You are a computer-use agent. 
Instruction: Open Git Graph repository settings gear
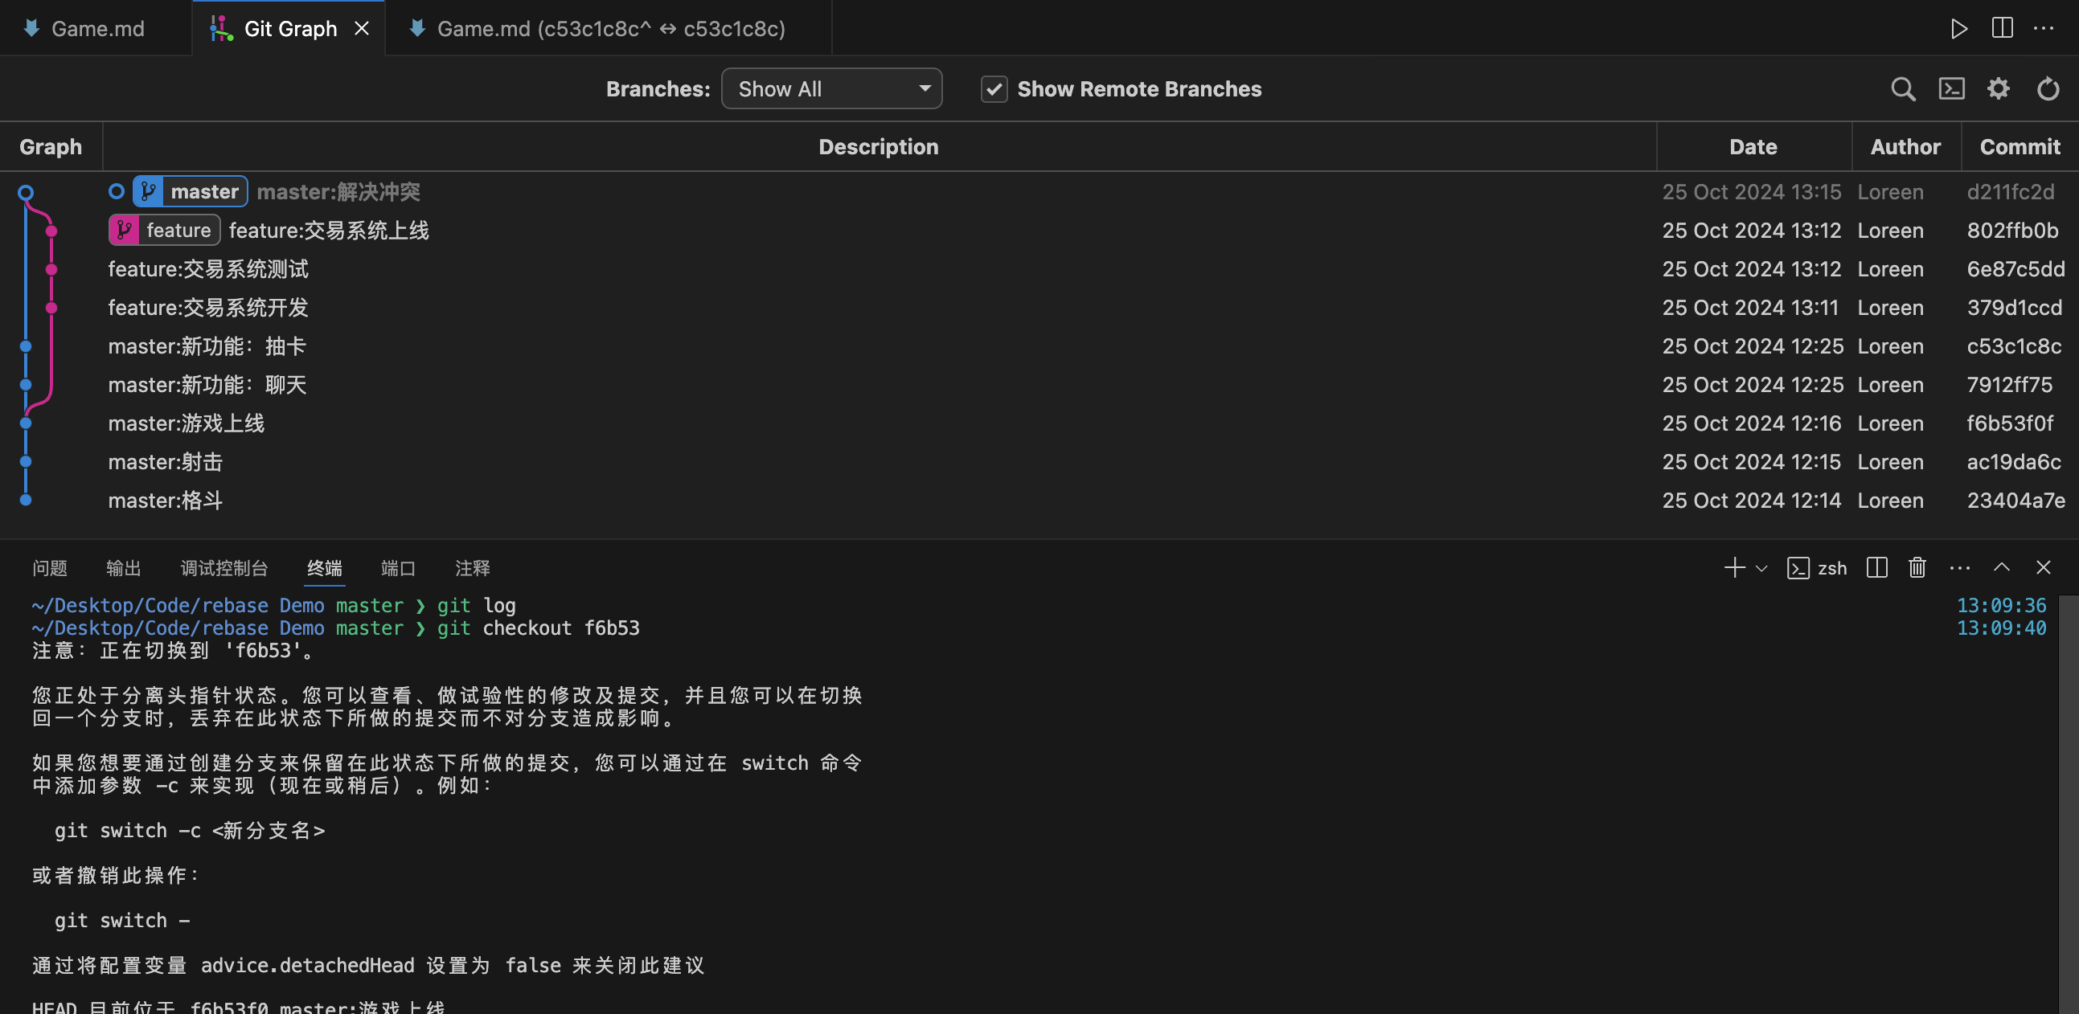click(1999, 88)
